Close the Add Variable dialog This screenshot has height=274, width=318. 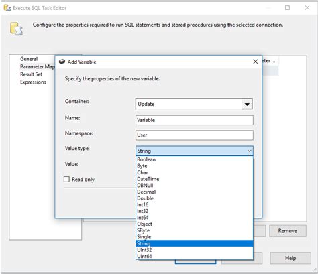coord(256,62)
